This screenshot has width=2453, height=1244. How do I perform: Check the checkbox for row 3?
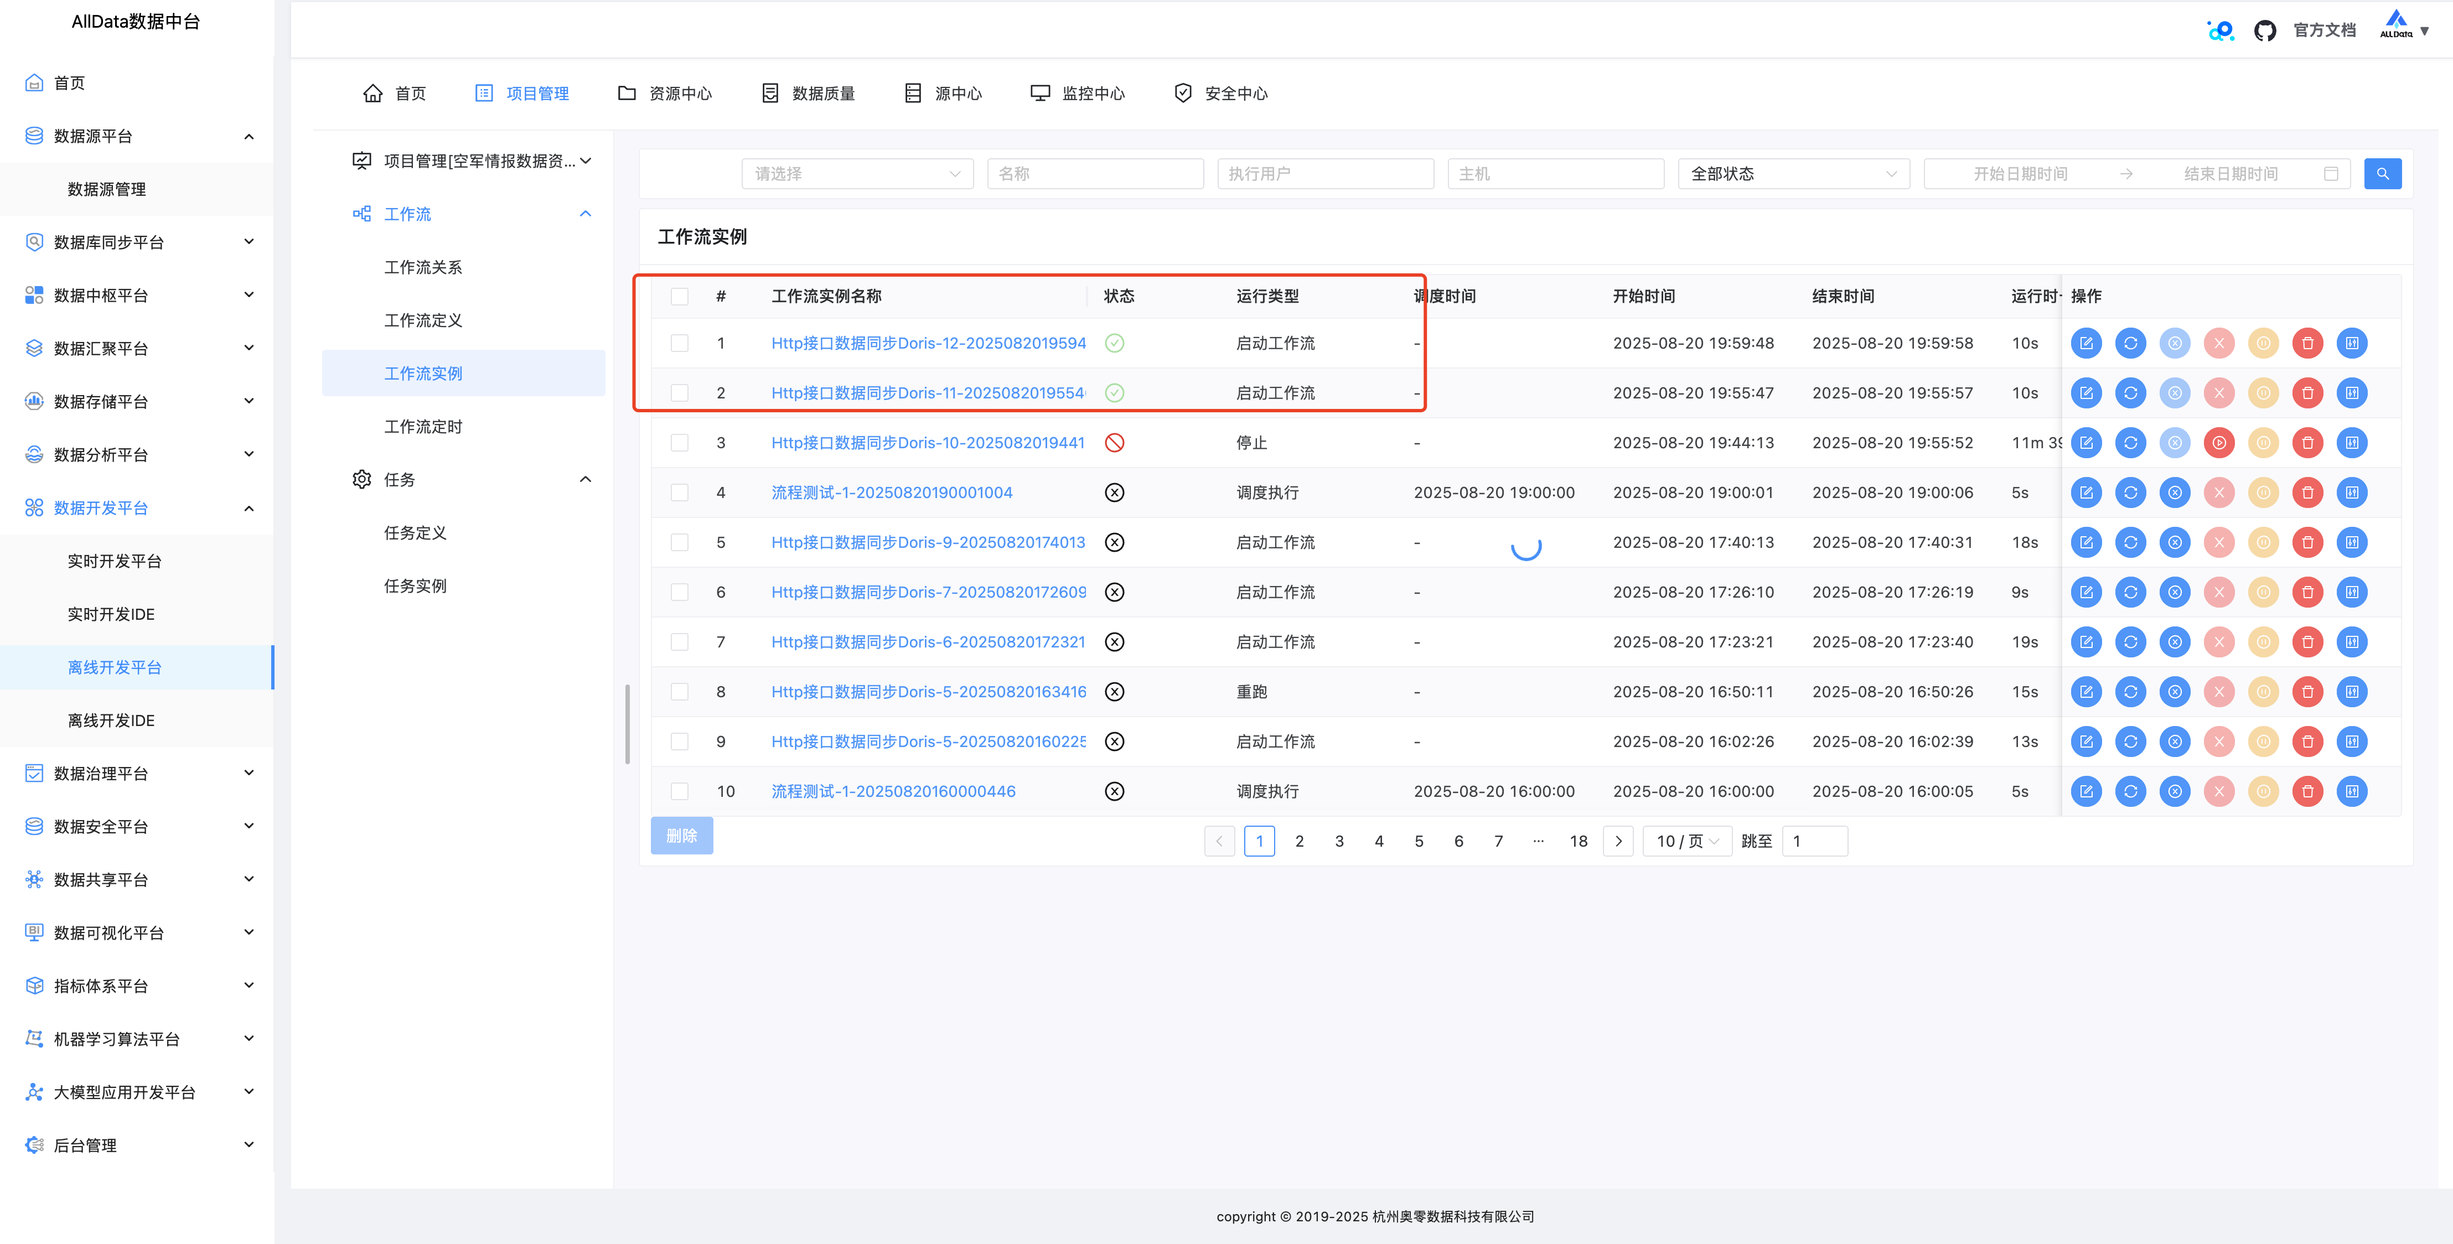coord(679,443)
